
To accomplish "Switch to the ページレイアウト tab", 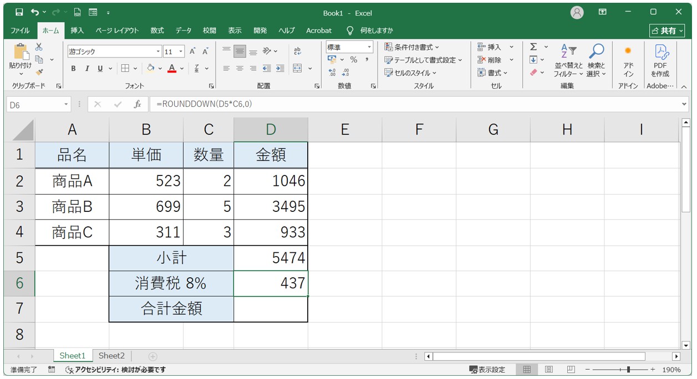I will click(117, 30).
